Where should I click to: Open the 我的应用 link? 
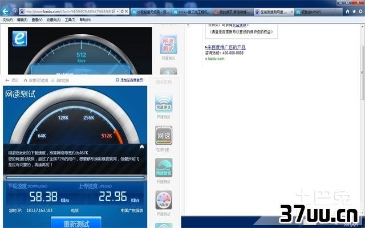coord(60,80)
